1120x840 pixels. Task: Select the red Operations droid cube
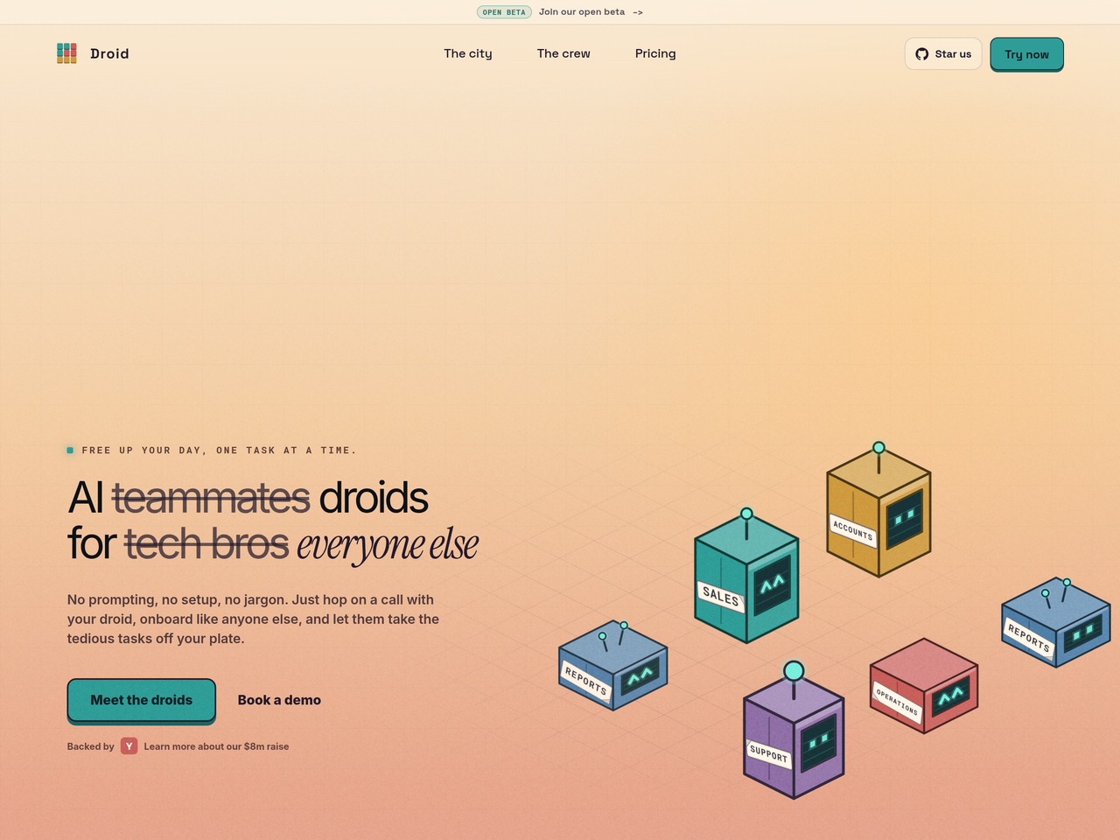pos(924,686)
